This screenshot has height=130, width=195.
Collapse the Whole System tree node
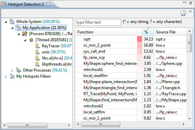click(6, 22)
